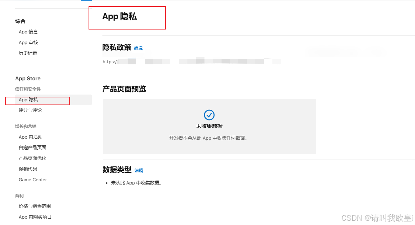Click the App Store section header
415x225 pixels.
tap(28, 79)
